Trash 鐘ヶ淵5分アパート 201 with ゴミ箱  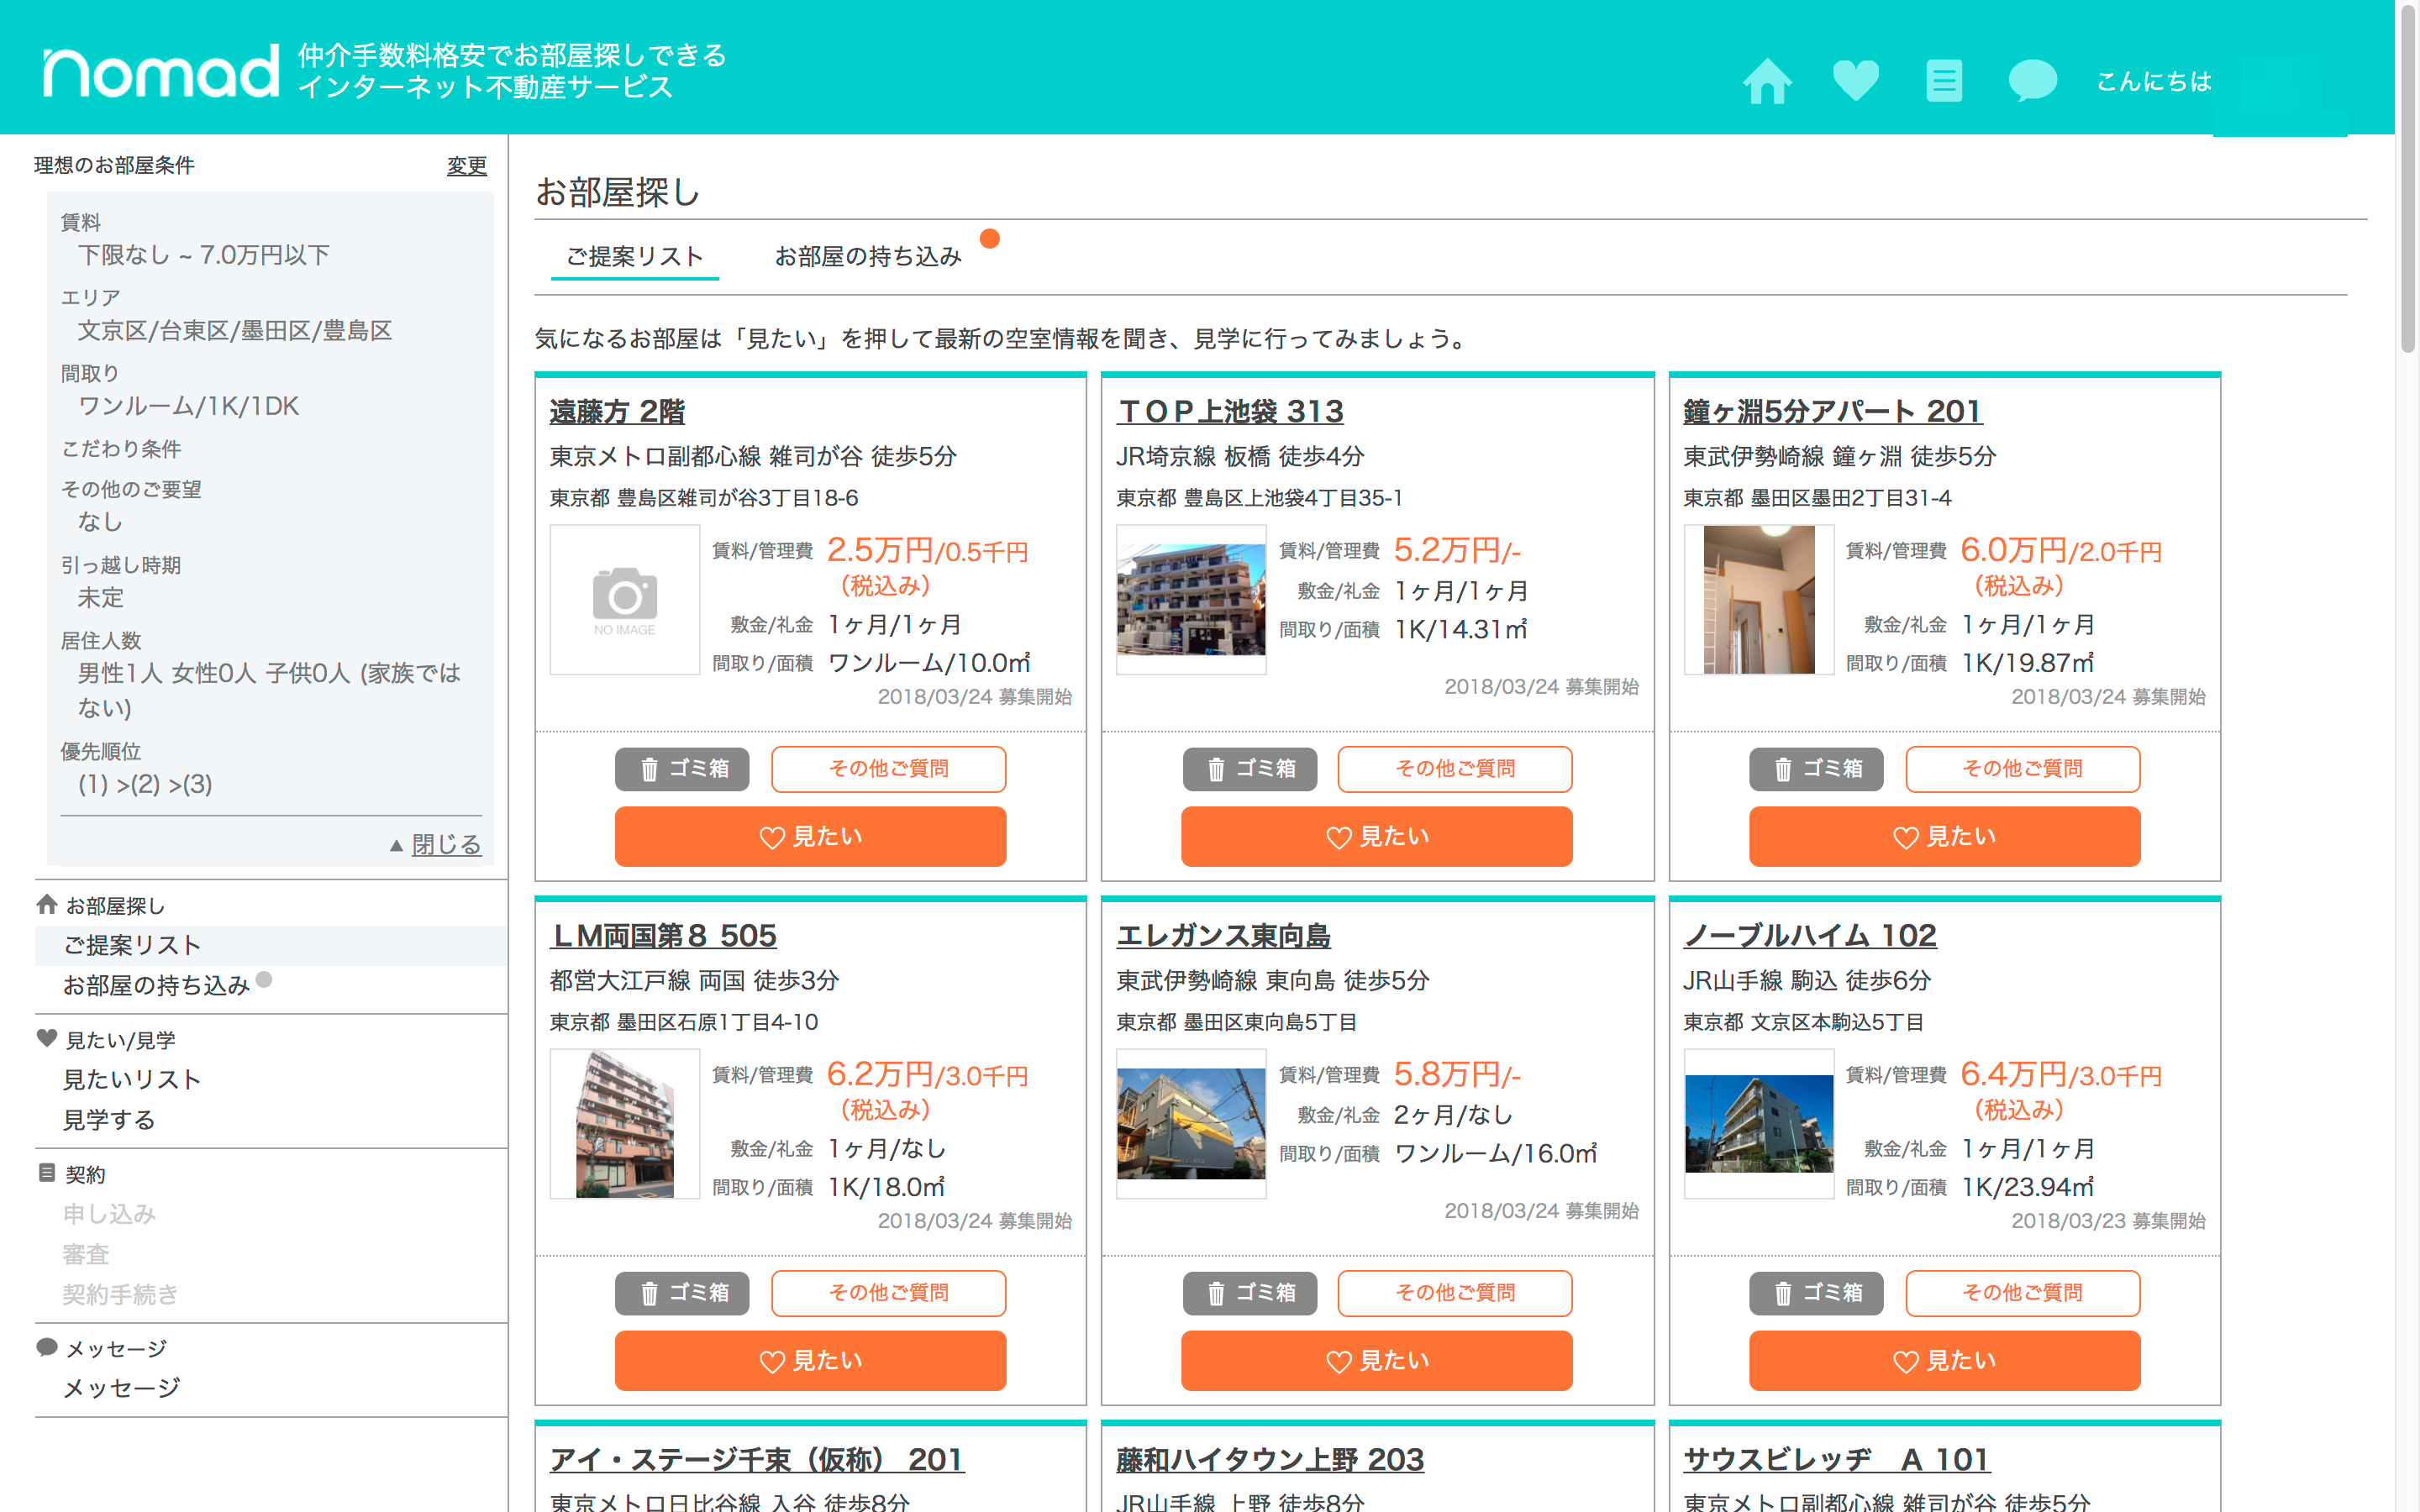coord(1816,769)
